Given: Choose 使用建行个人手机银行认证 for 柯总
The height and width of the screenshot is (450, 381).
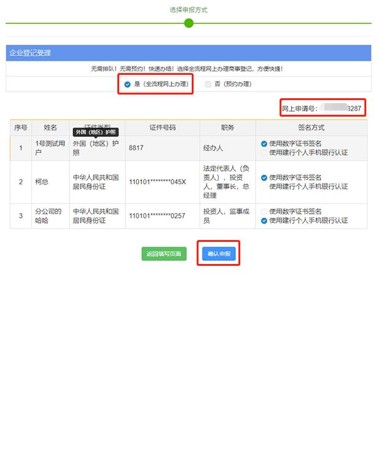Looking at the screenshot, I should pos(264,186).
